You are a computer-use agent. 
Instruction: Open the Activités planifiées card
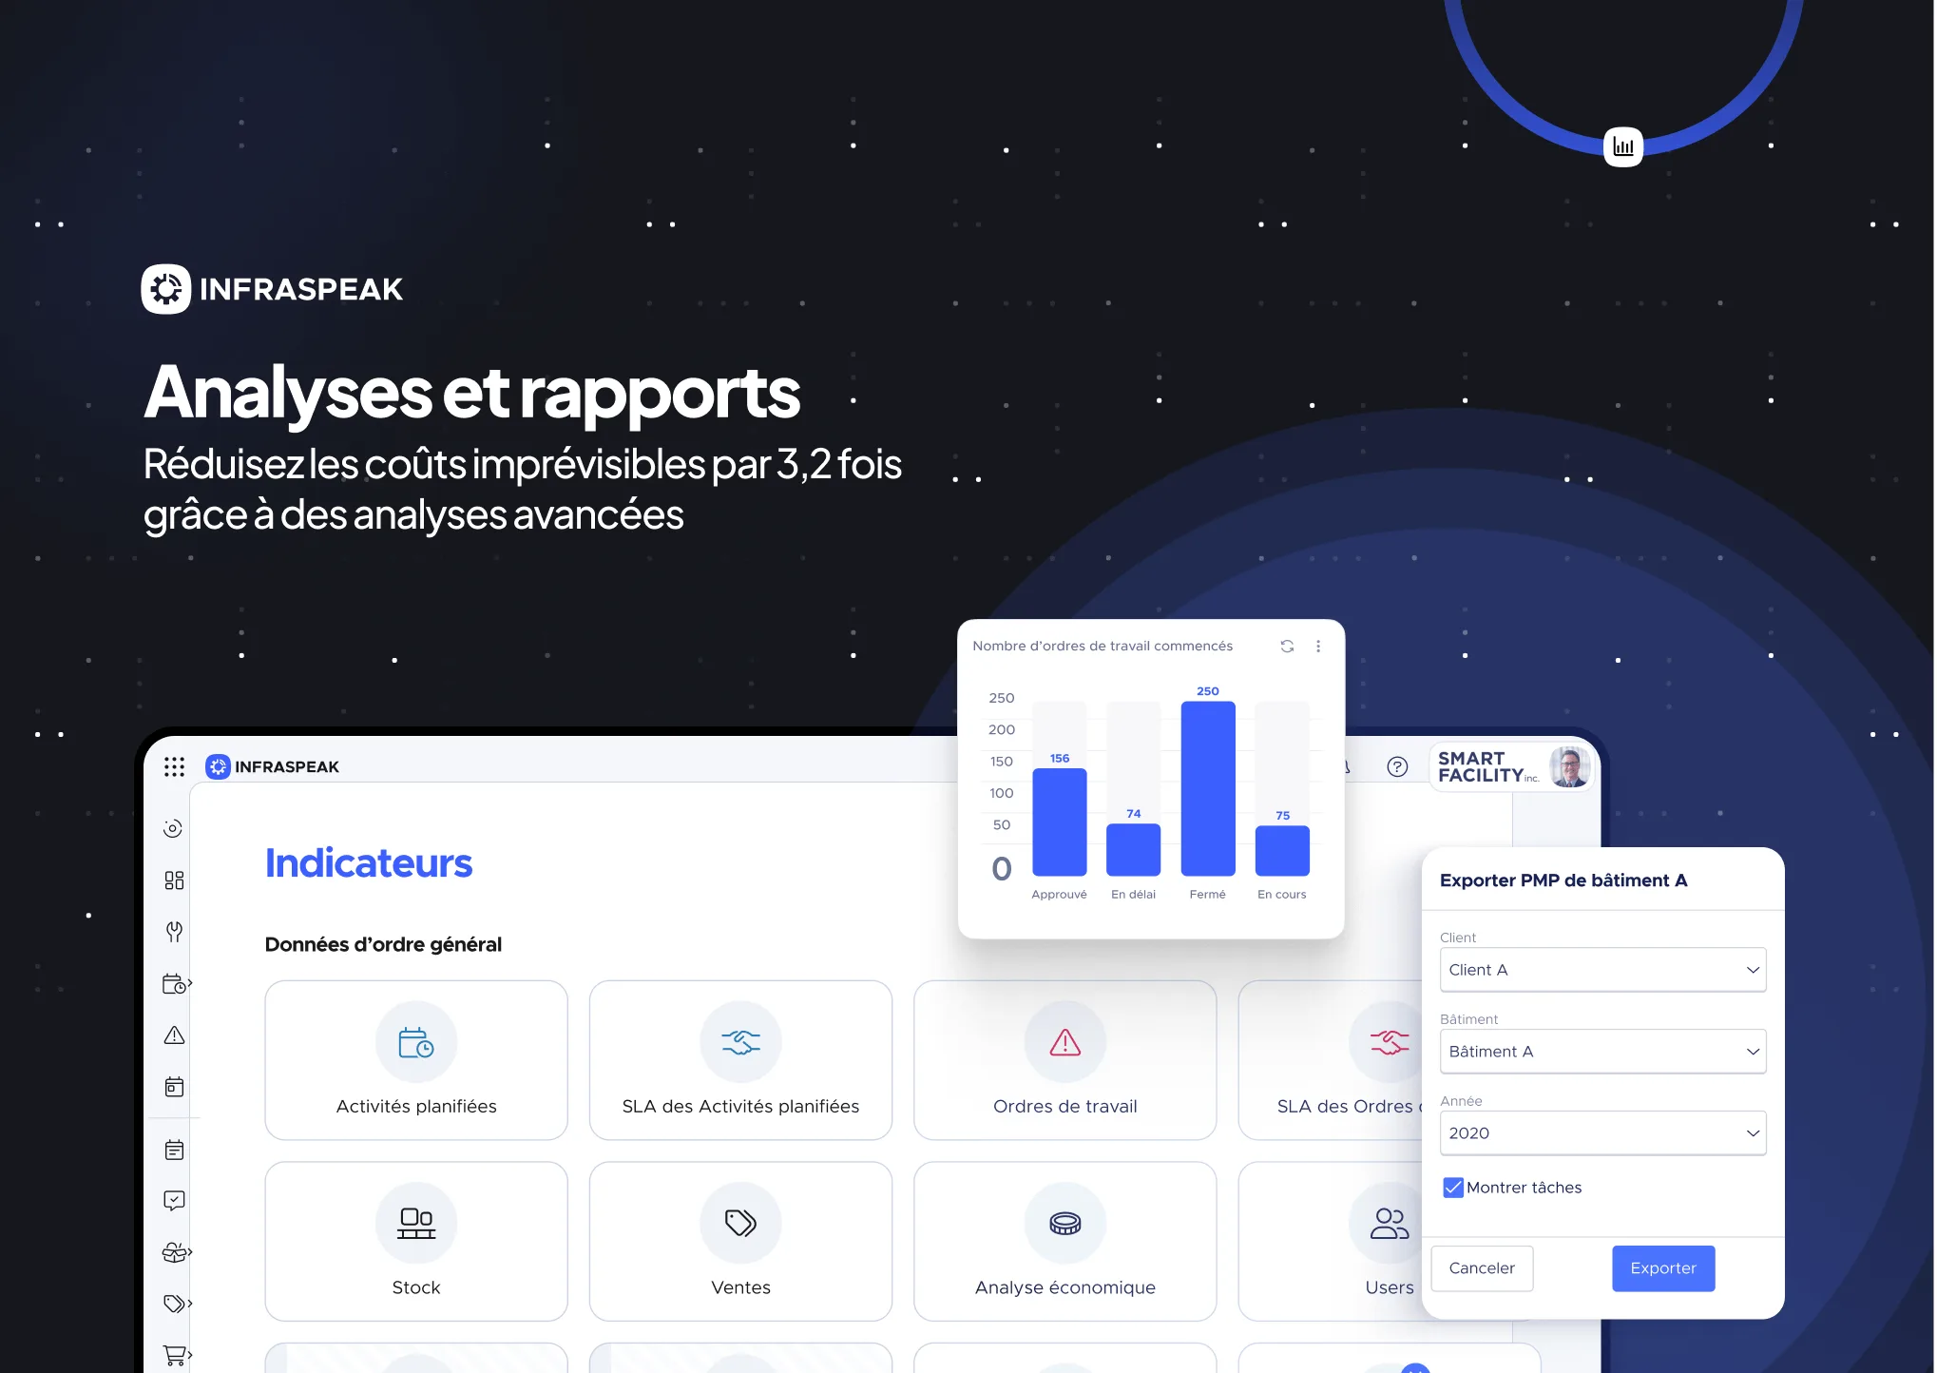click(x=416, y=1060)
